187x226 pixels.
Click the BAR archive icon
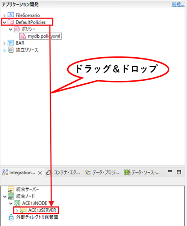11,43
